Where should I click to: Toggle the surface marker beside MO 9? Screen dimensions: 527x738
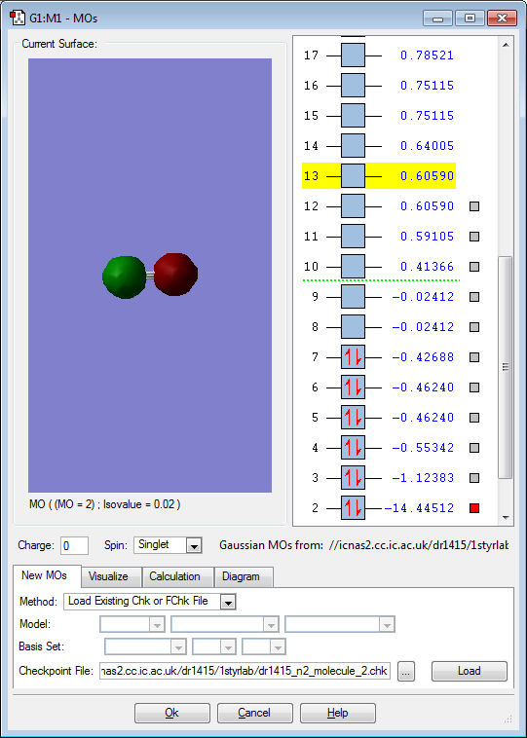[x=474, y=297]
